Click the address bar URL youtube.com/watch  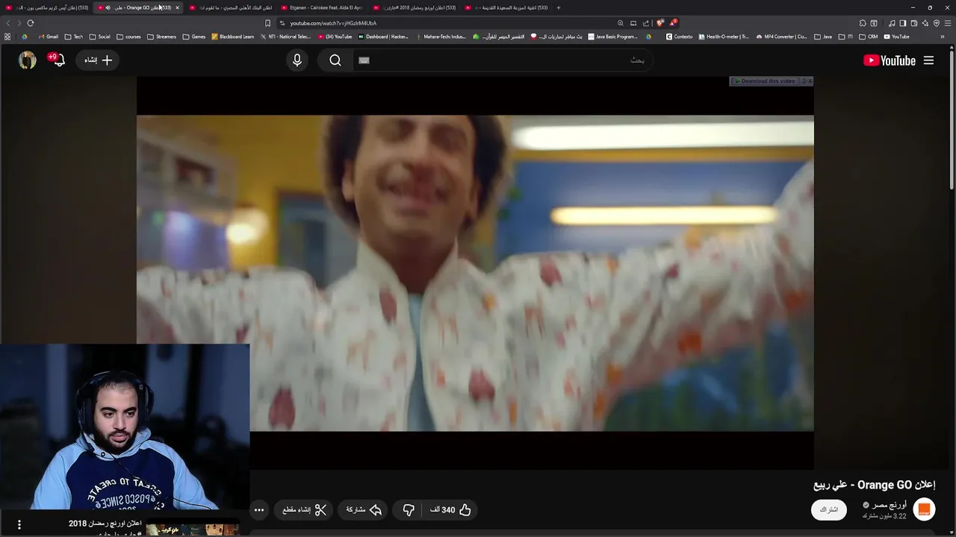point(333,23)
